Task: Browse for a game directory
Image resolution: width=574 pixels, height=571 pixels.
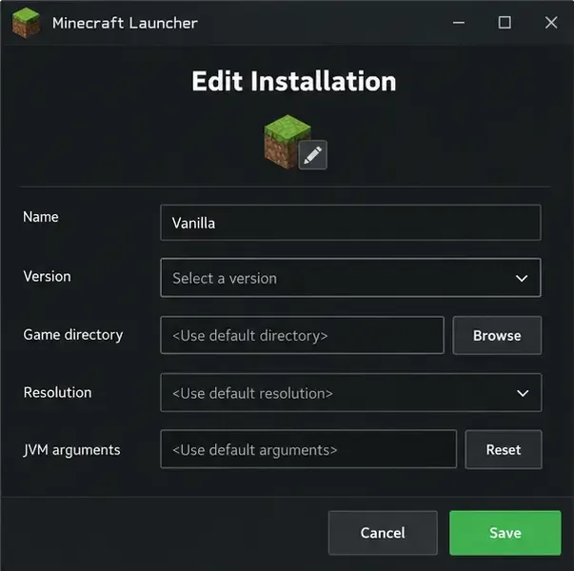Action: click(x=497, y=335)
